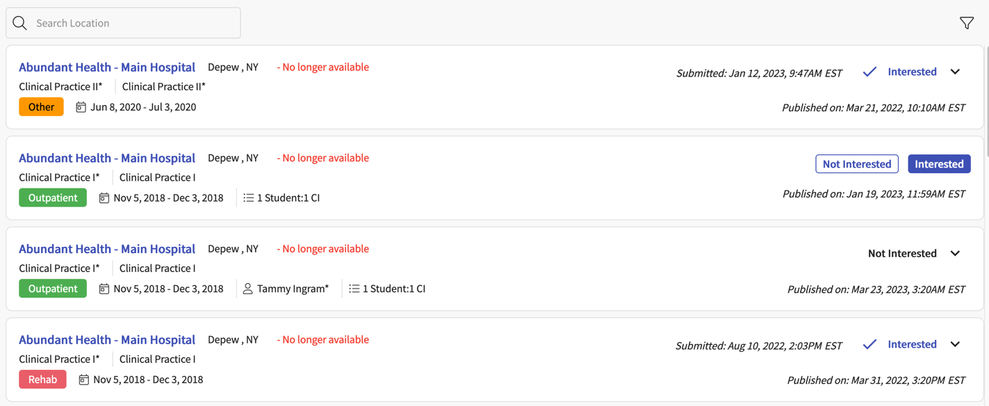This screenshot has height=406, width=989.
Task: Click the checkmark beside Interested on first listing
Action: tap(869, 71)
